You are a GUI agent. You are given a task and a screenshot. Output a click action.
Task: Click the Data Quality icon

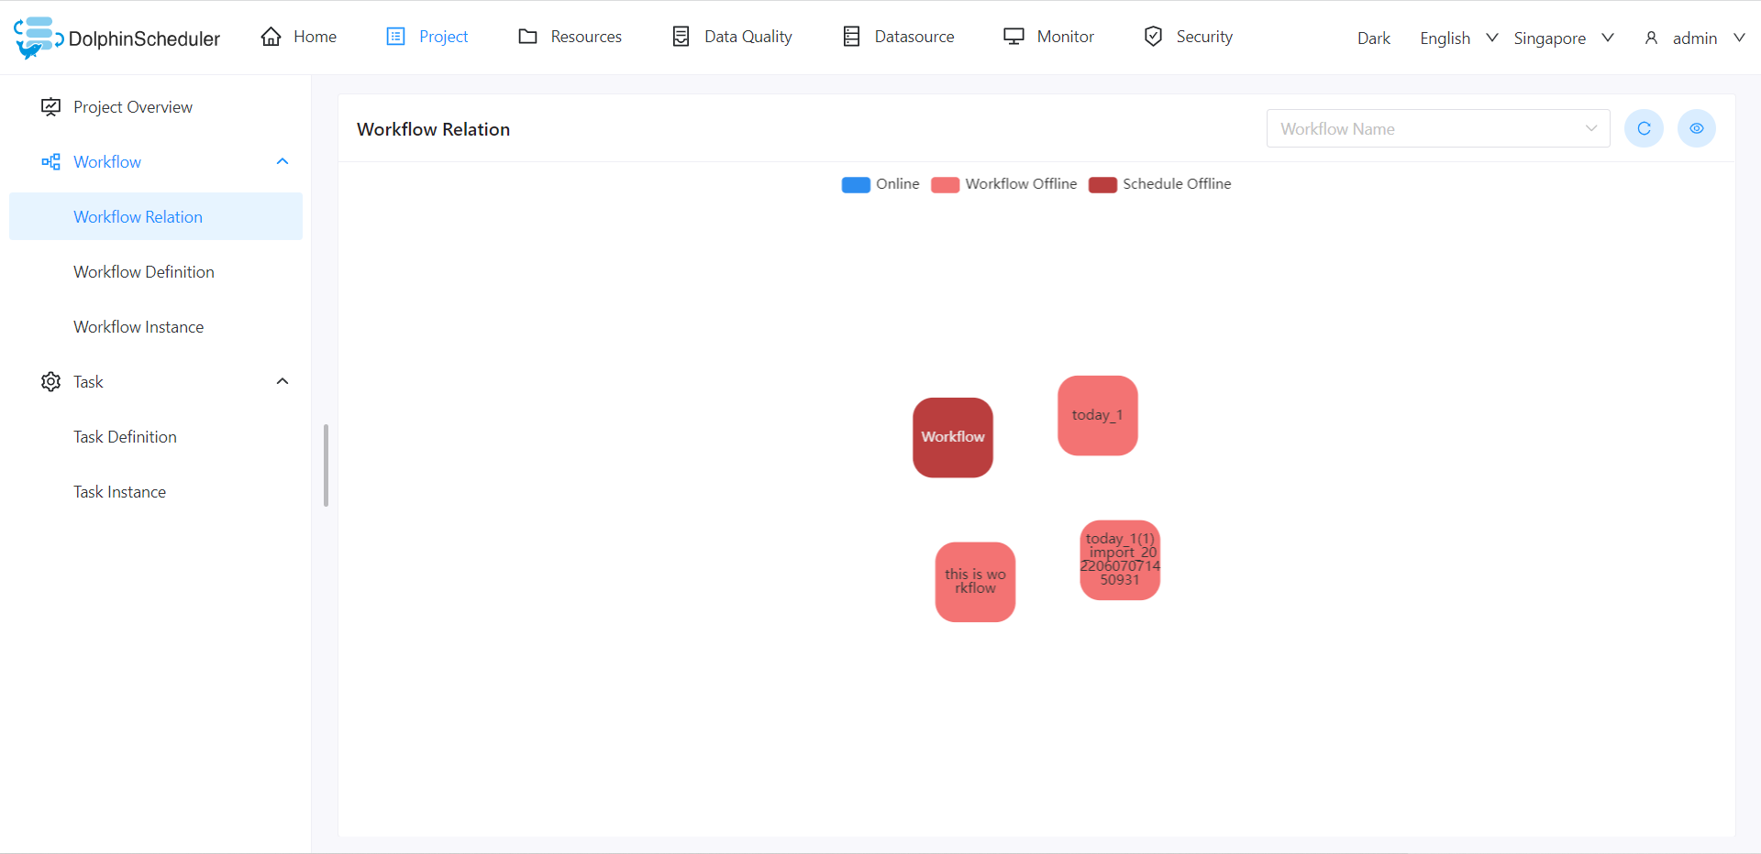tap(681, 37)
